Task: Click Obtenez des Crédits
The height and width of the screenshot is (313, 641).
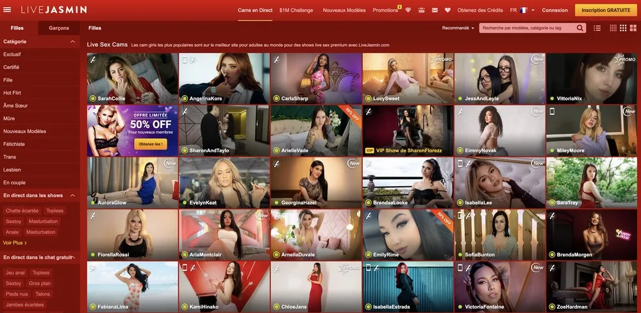Action: click(480, 10)
